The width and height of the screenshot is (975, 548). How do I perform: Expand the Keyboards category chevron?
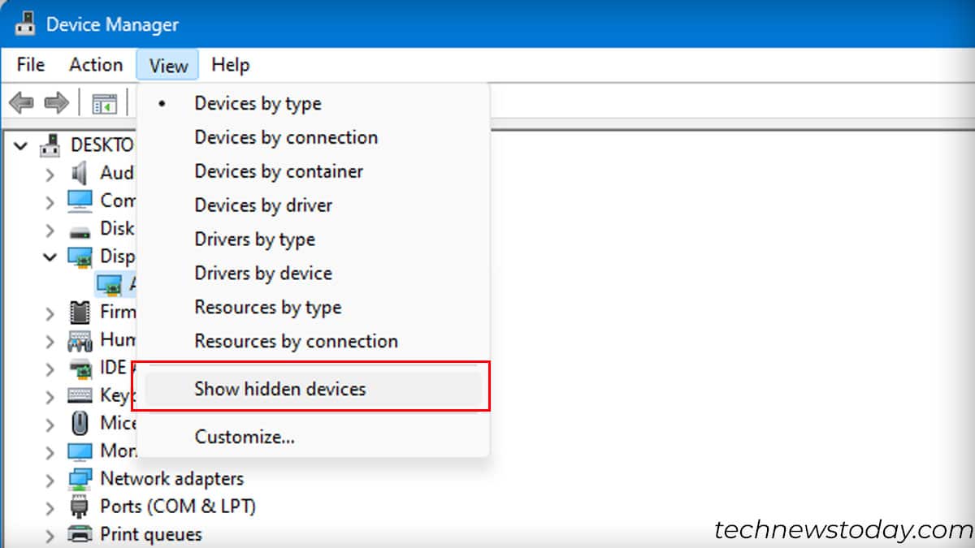[50, 396]
